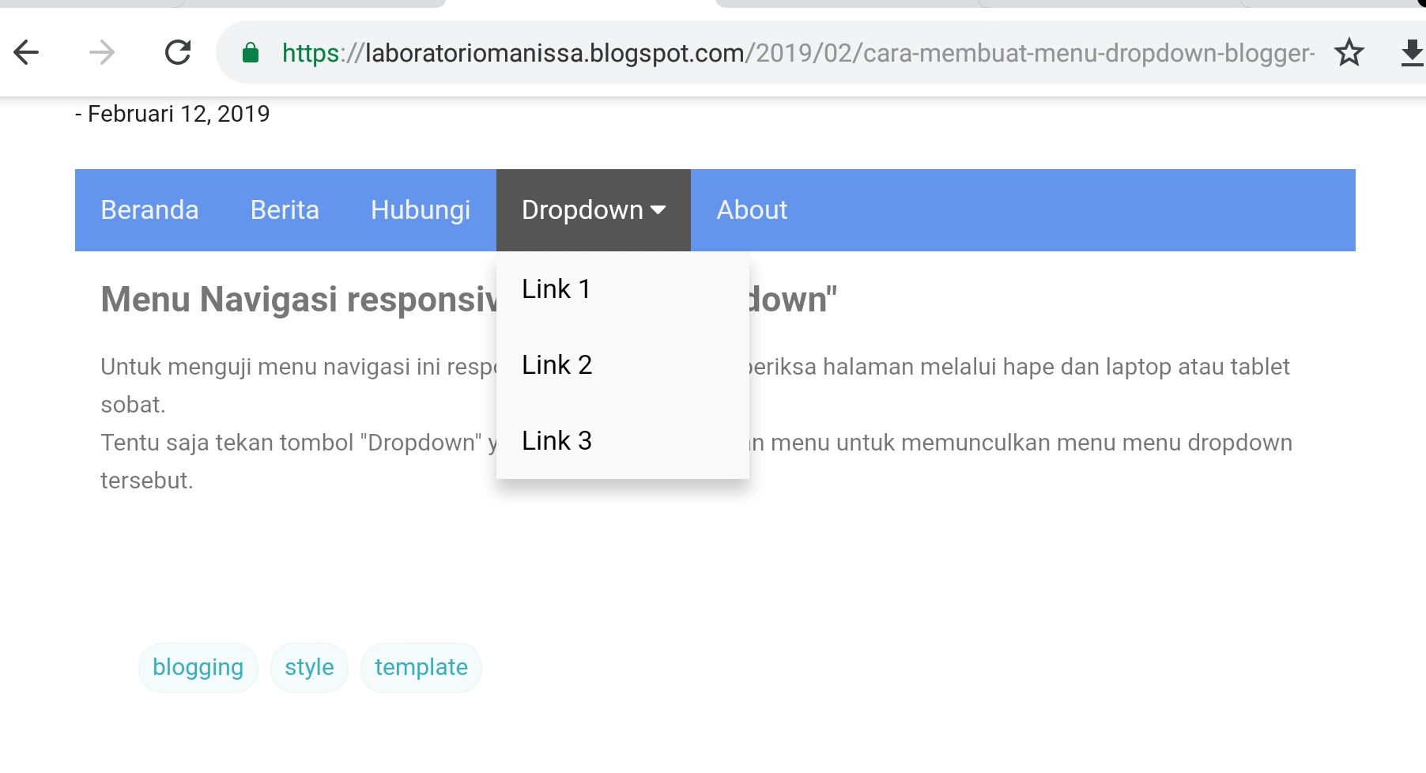This screenshot has width=1426, height=773.
Task: Open the template label tag
Action: tap(421, 668)
